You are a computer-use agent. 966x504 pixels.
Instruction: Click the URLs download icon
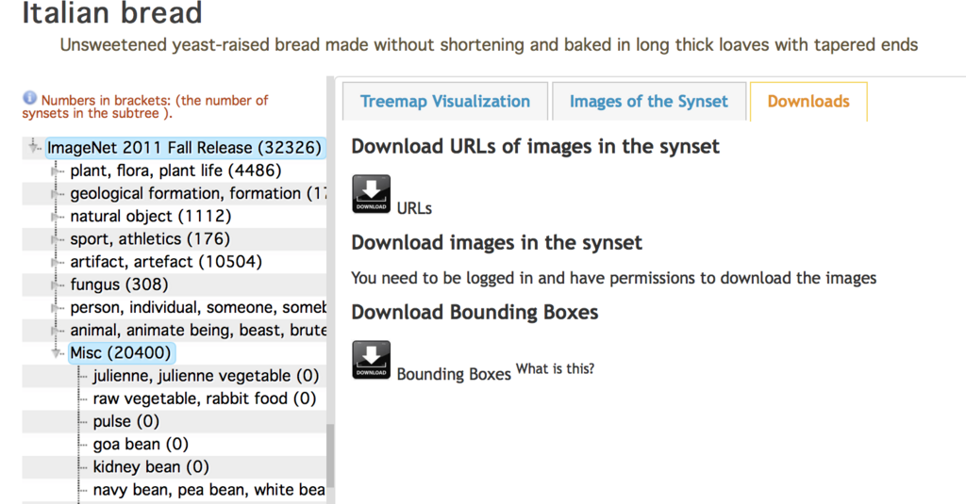click(371, 194)
